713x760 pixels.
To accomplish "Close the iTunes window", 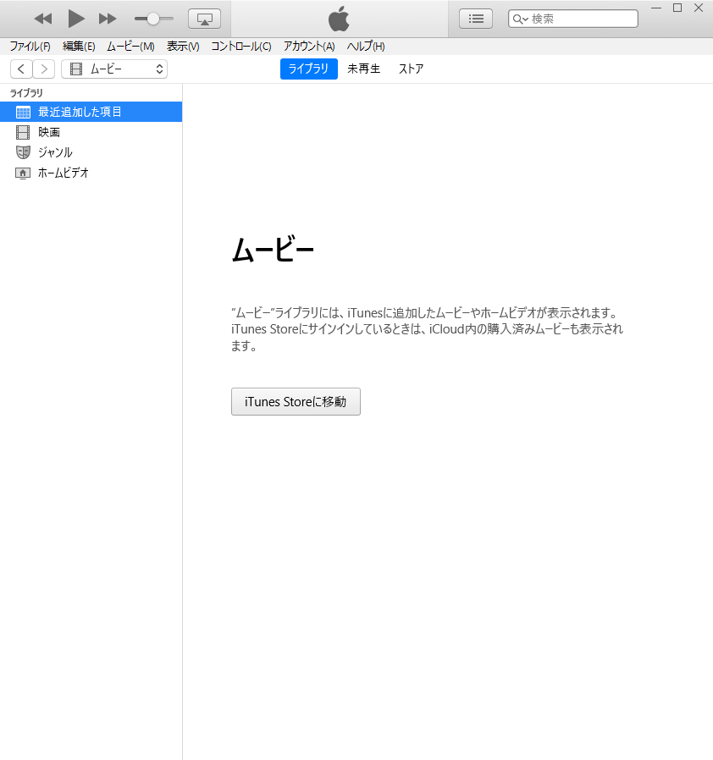I will (x=699, y=8).
